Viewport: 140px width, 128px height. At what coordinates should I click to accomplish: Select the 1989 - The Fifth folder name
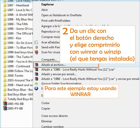coord(17,24)
